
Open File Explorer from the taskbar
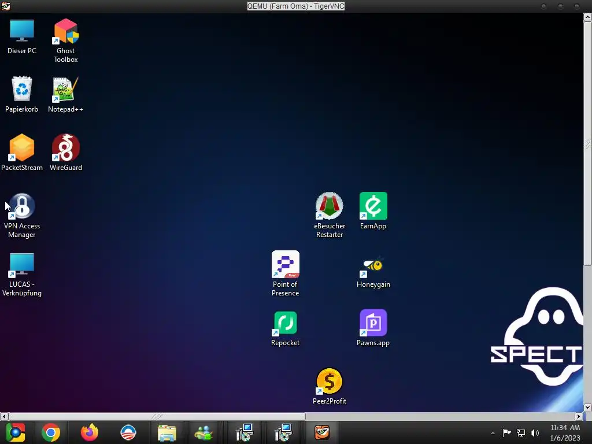[167, 433]
